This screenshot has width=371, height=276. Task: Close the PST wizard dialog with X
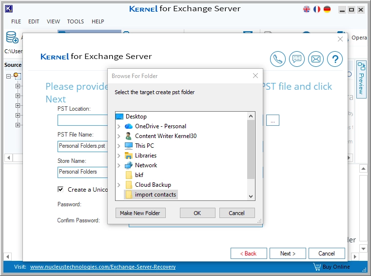tap(340, 39)
